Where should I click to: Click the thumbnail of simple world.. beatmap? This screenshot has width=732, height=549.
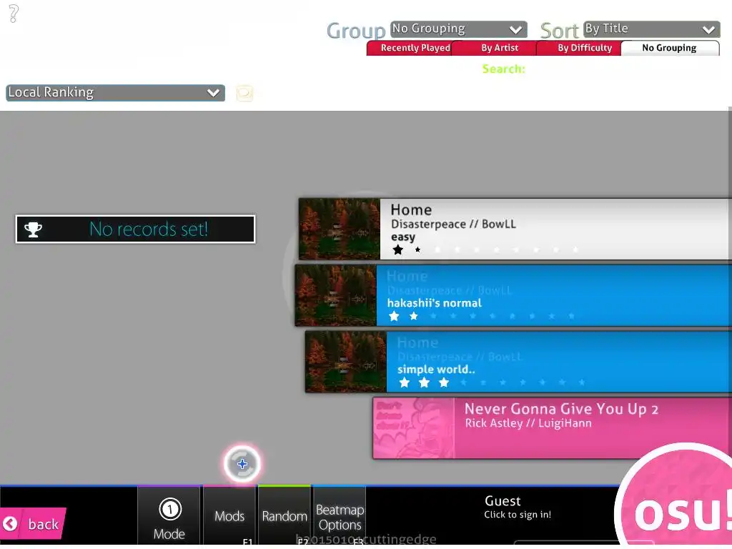coord(346,361)
